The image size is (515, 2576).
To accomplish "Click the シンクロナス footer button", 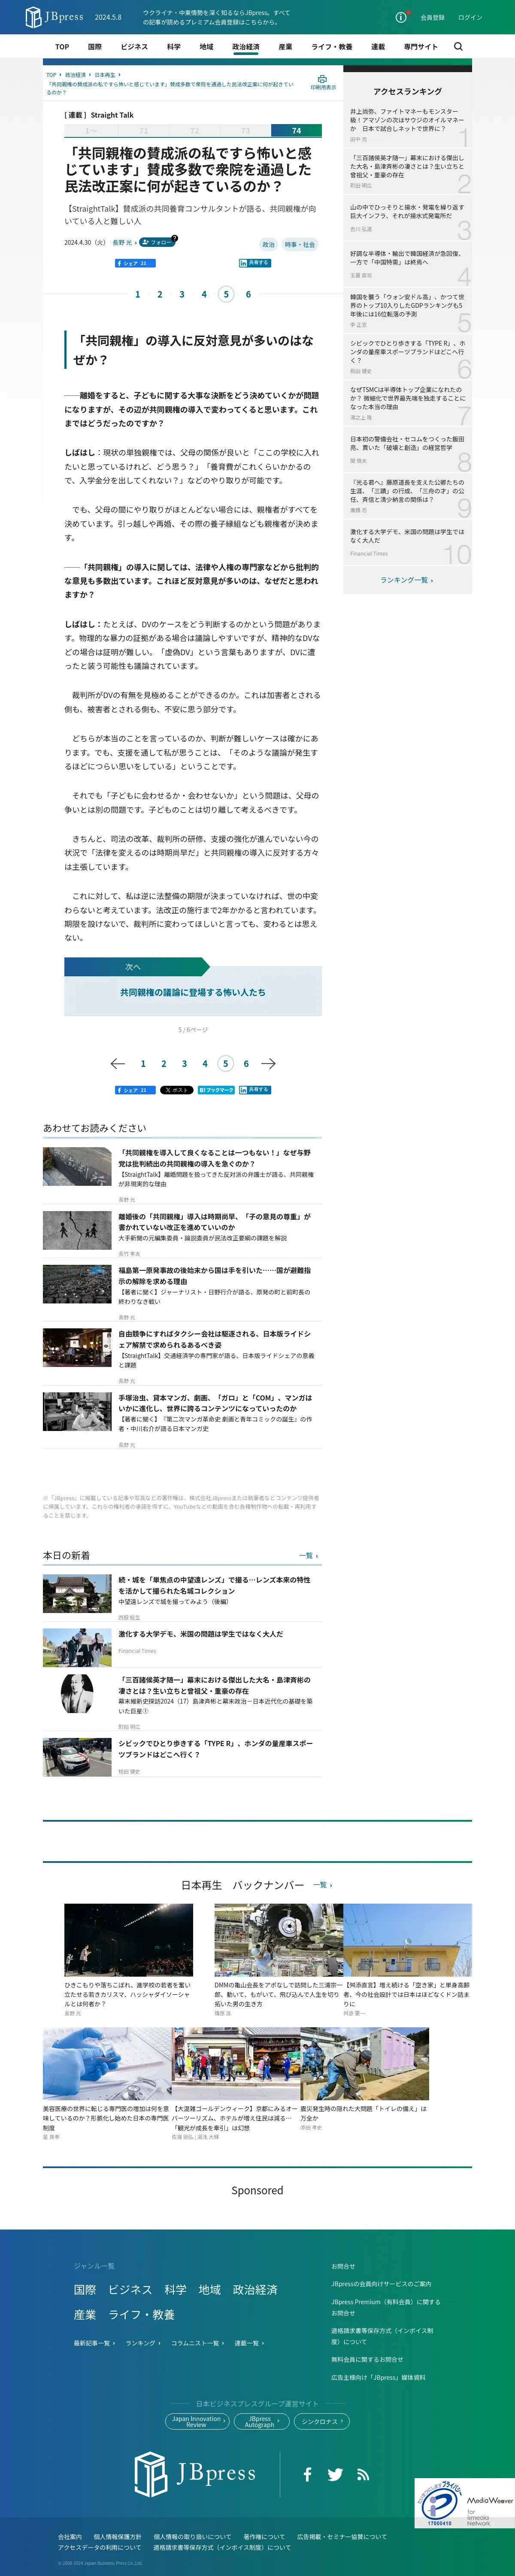I will [x=321, y=2421].
